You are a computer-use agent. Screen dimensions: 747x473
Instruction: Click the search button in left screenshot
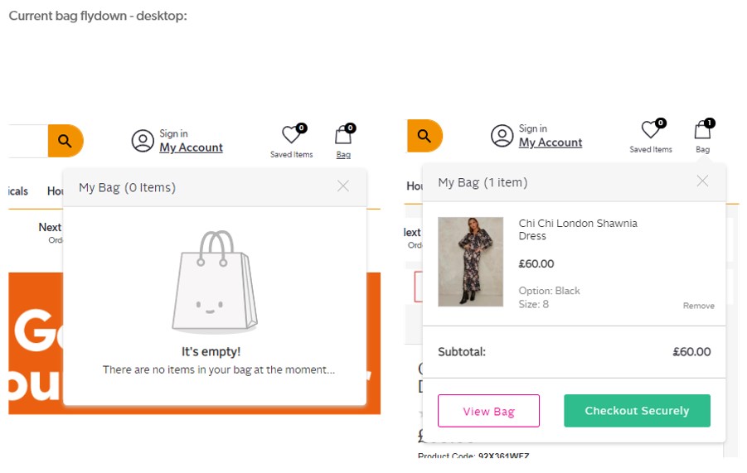(65, 140)
